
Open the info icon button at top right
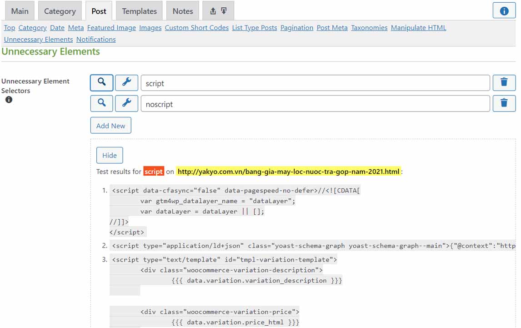pos(504,11)
